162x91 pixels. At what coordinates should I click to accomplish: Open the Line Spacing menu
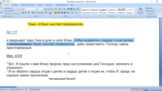pyautogui.click(x=68, y=13)
